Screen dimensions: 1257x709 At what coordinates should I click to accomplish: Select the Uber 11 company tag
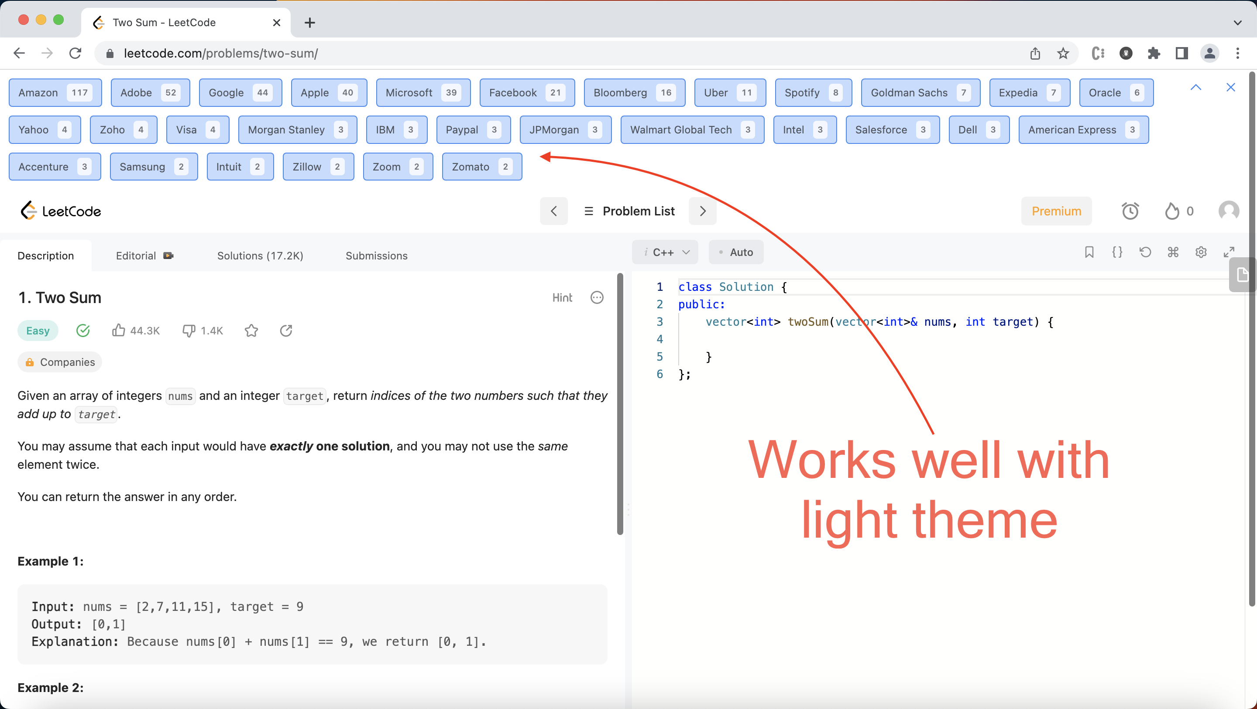[x=730, y=92]
